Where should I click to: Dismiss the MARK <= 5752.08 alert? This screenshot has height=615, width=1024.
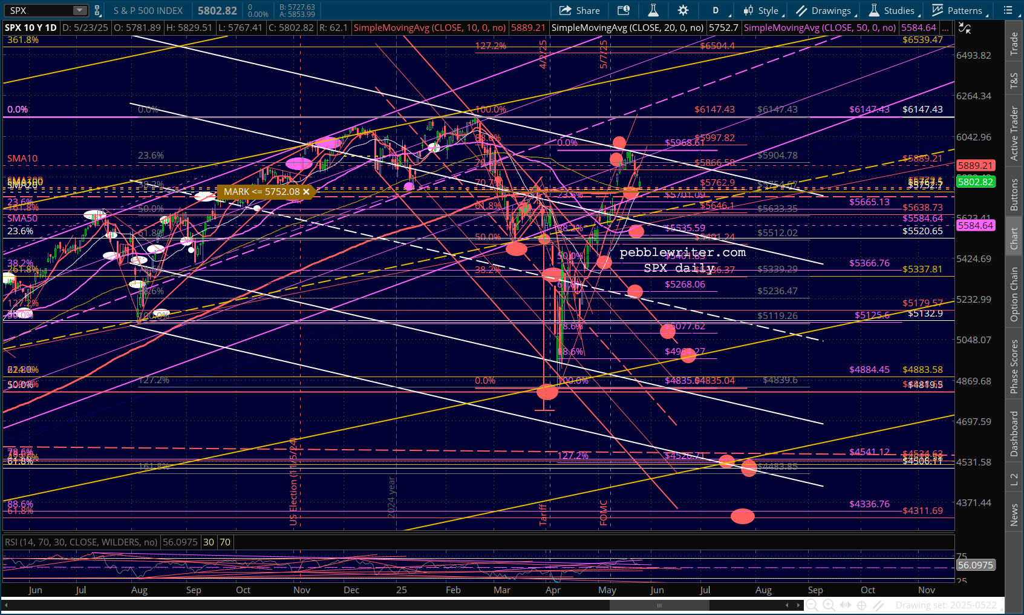[x=306, y=192]
